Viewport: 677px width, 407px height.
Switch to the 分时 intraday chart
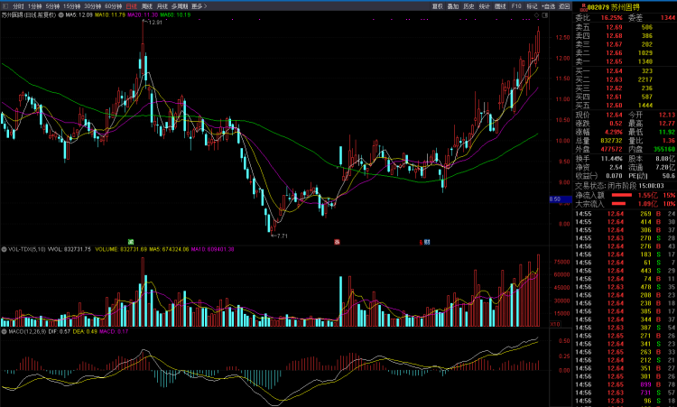click(18, 6)
